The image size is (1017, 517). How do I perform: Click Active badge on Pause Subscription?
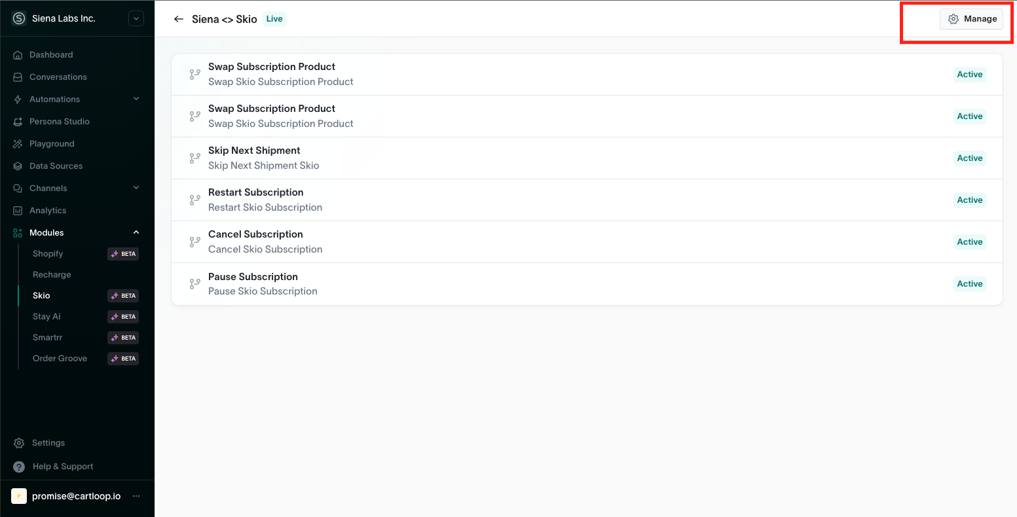point(970,284)
